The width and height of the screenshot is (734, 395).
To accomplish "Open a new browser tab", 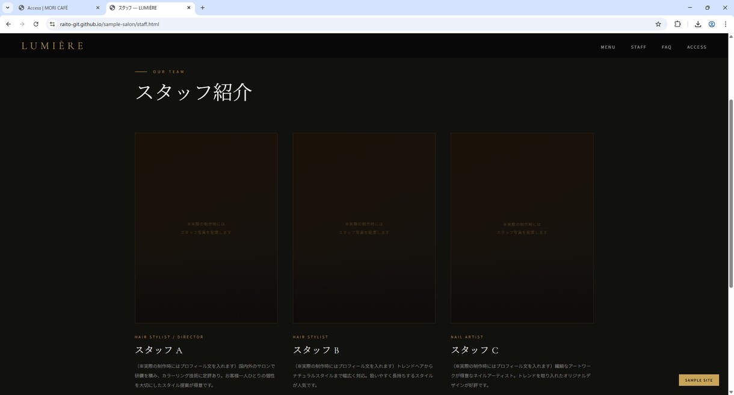I will pyautogui.click(x=202, y=8).
